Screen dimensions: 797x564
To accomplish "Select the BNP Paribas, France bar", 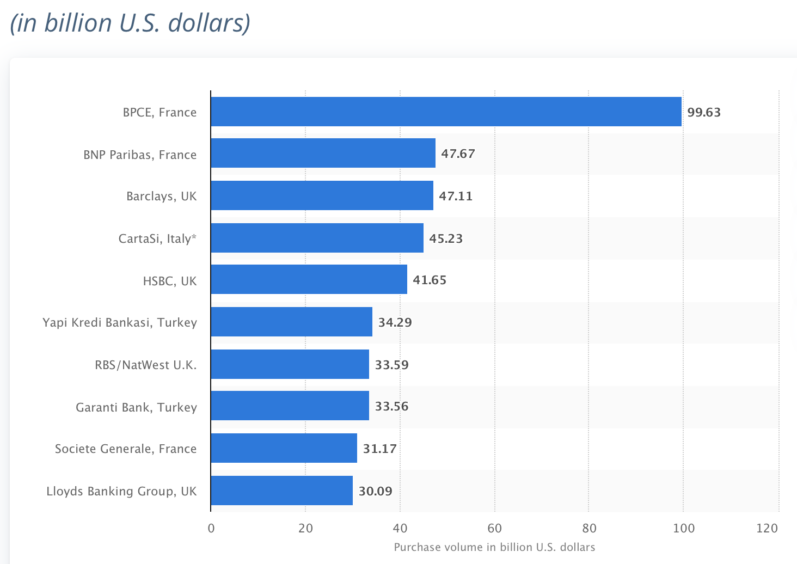I will [323, 153].
